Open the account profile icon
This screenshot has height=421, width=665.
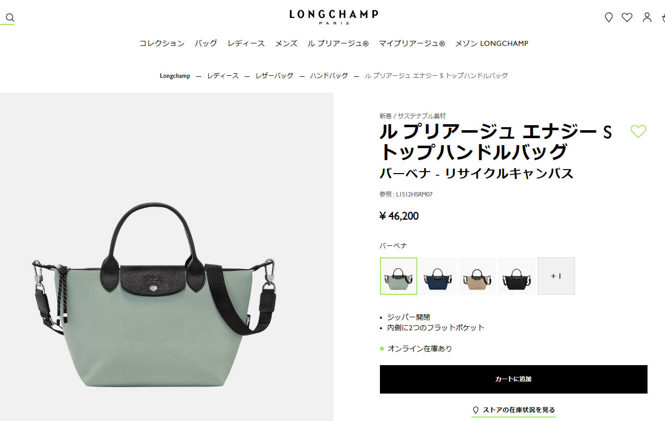(647, 18)
